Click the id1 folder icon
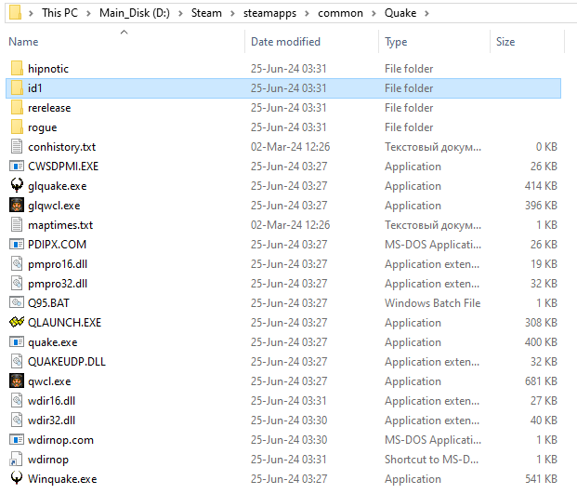This screenshot has height=494, width=577. (x=17, y=88)
